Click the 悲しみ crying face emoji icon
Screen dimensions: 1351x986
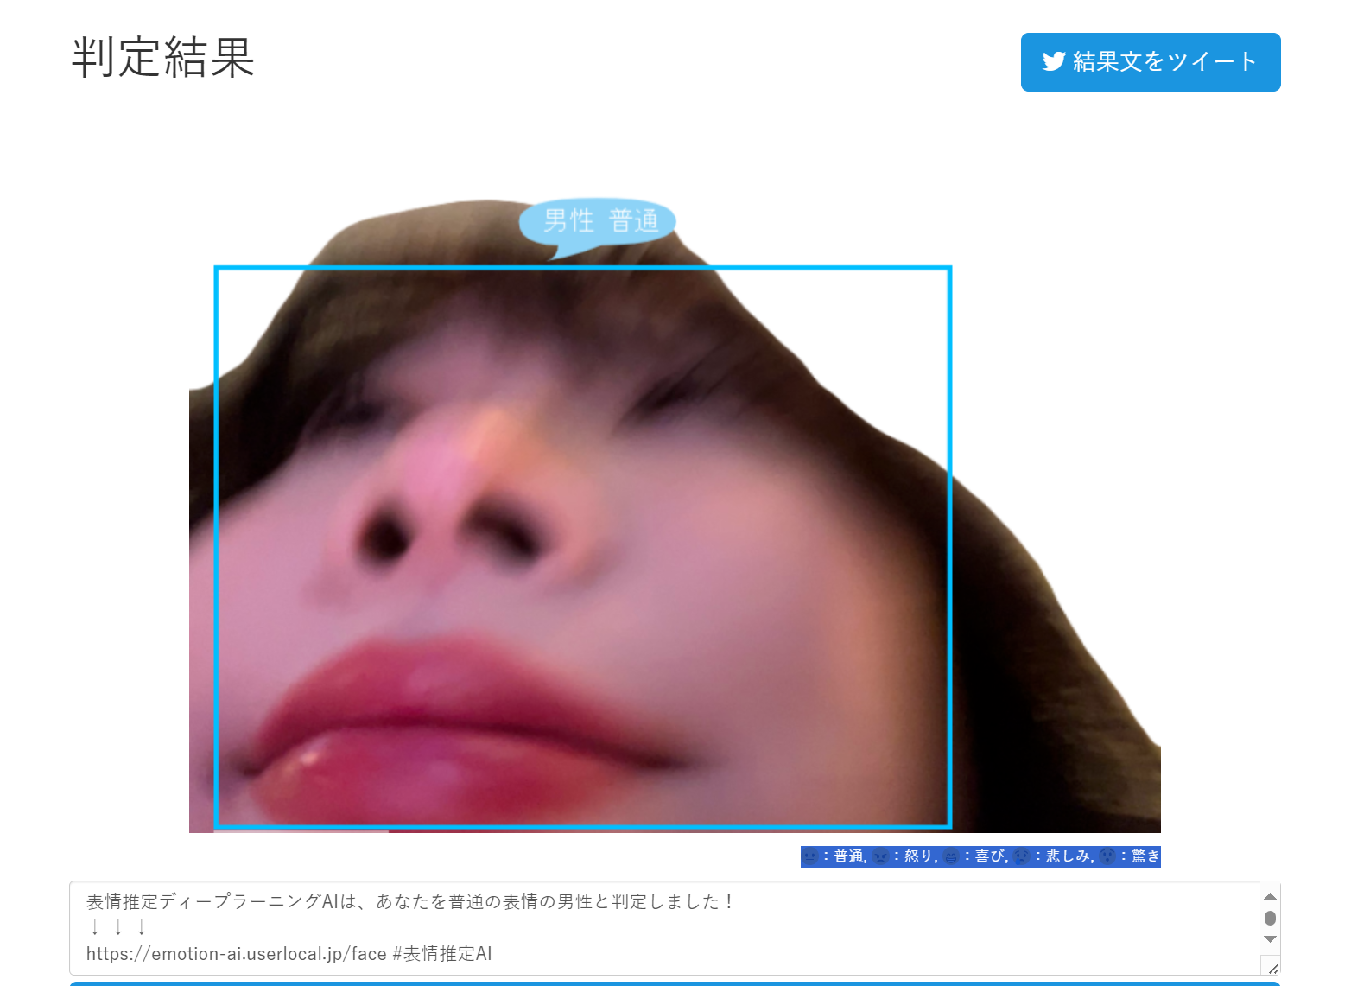[1020, 856]
